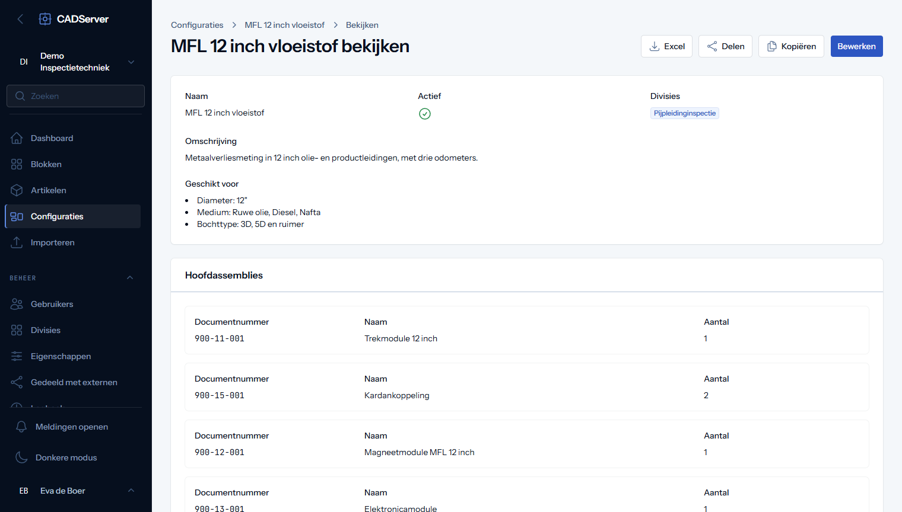Select the Trekmodule 12 inch name
The width and height of the screenshot is (902, 512).
coord(401,338)
